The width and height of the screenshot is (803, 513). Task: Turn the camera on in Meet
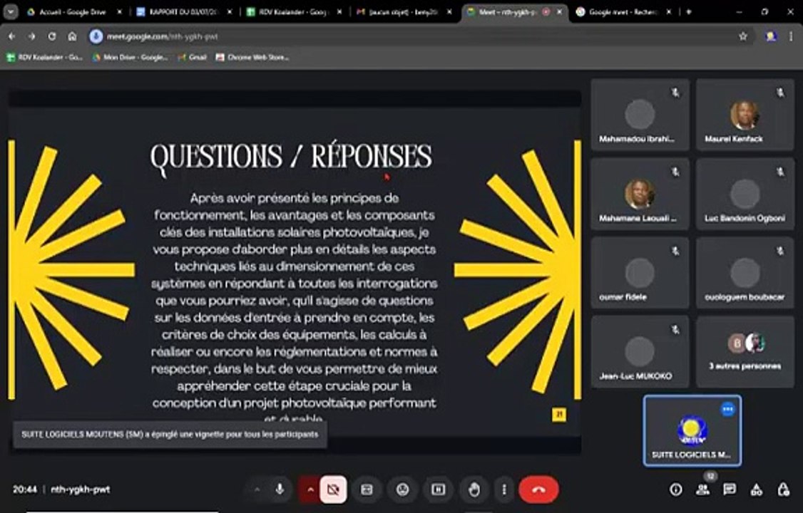pyautogui.click(x=333, y=489)
